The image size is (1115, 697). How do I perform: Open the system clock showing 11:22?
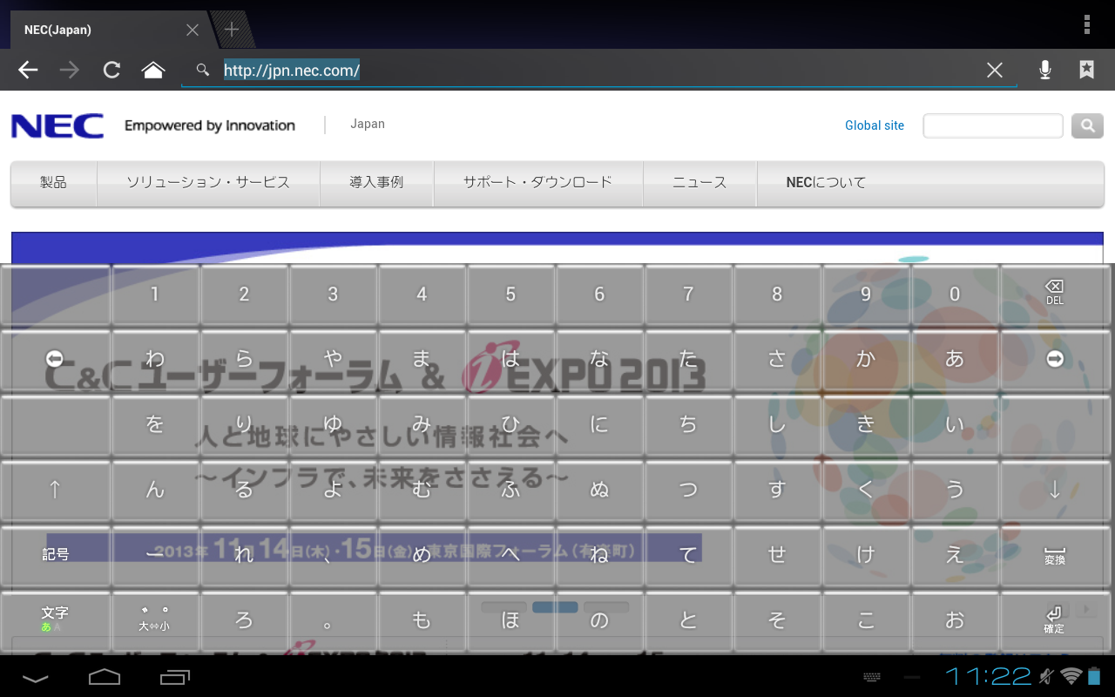click(x=989, y=676)
